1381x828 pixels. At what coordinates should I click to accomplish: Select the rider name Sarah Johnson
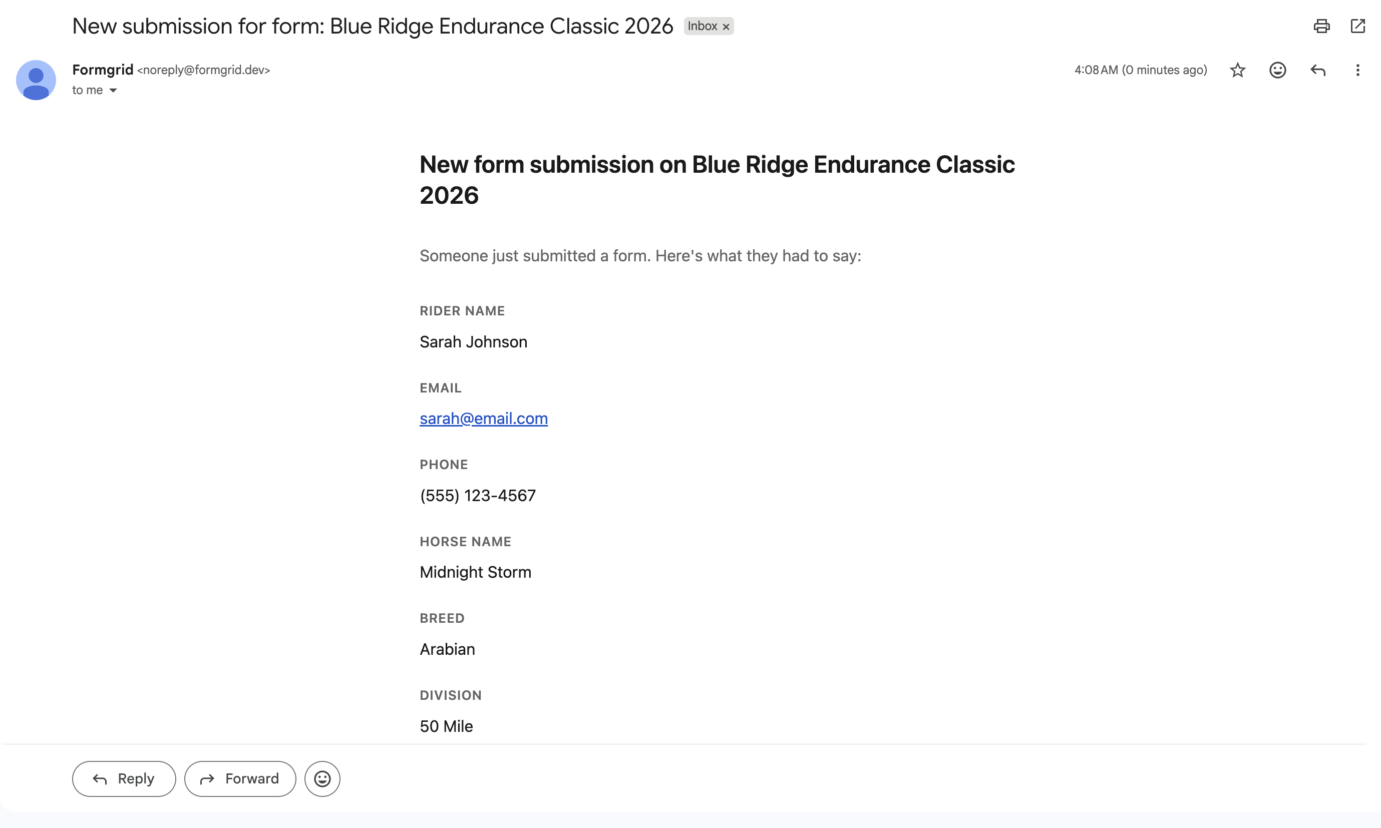[x=473, y=341]
